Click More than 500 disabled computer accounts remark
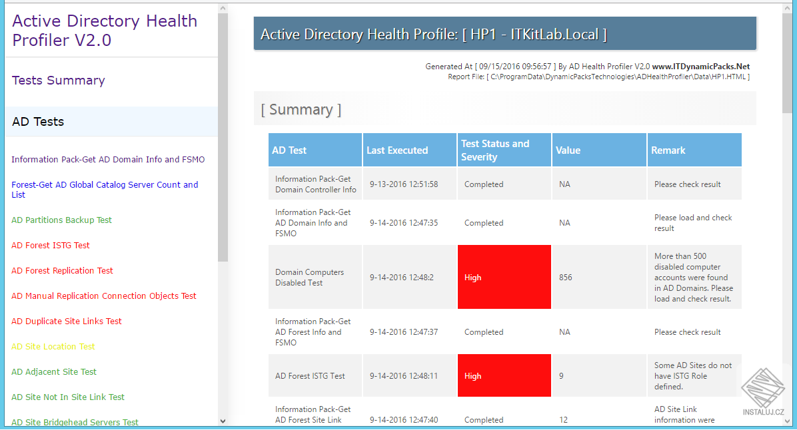 (x=694, y=277)
